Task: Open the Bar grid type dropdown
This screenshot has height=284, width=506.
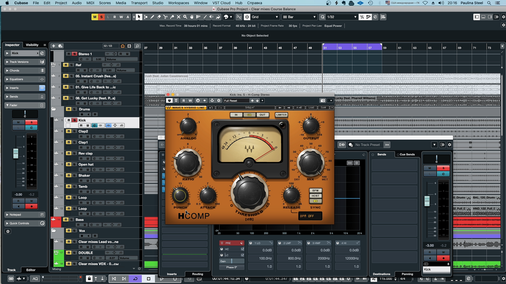Action: 299,17
